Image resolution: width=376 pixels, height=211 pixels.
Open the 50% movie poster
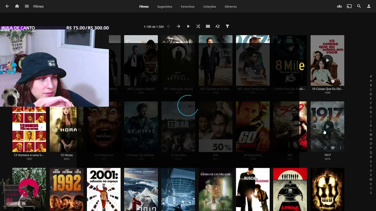click(x=216, y=127)
